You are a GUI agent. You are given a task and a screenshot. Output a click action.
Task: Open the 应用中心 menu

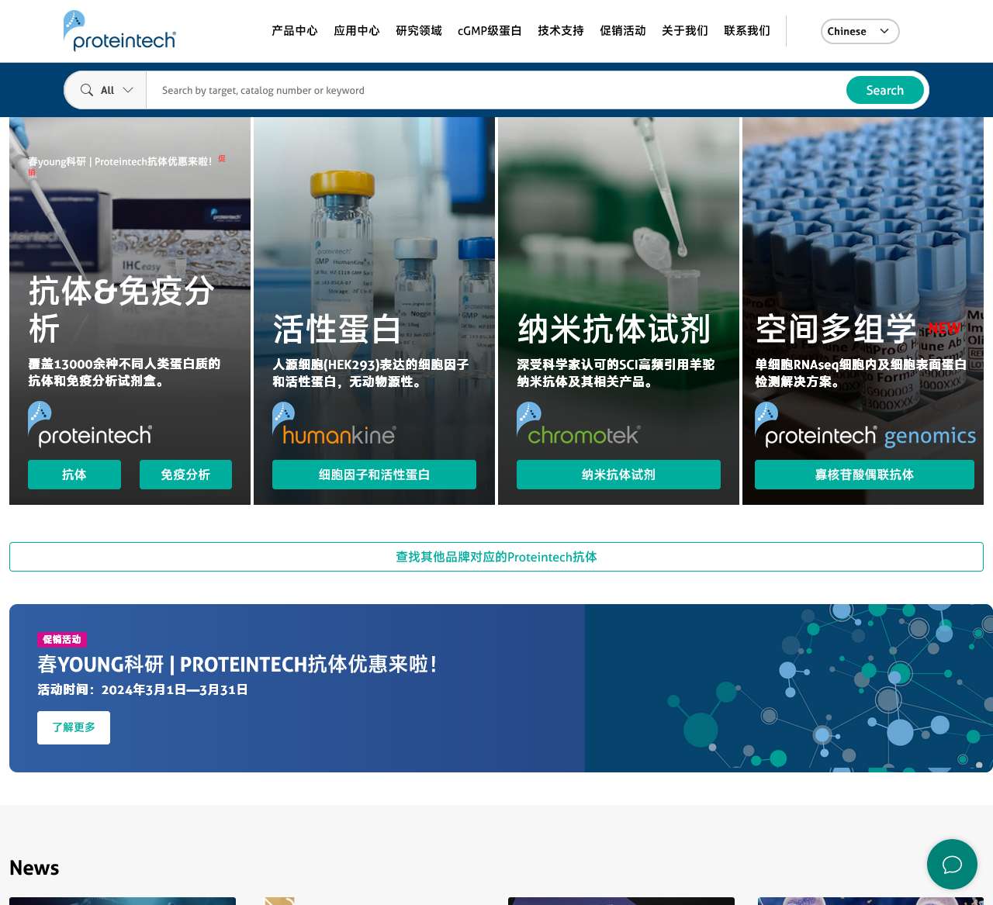tap(357, 31)
